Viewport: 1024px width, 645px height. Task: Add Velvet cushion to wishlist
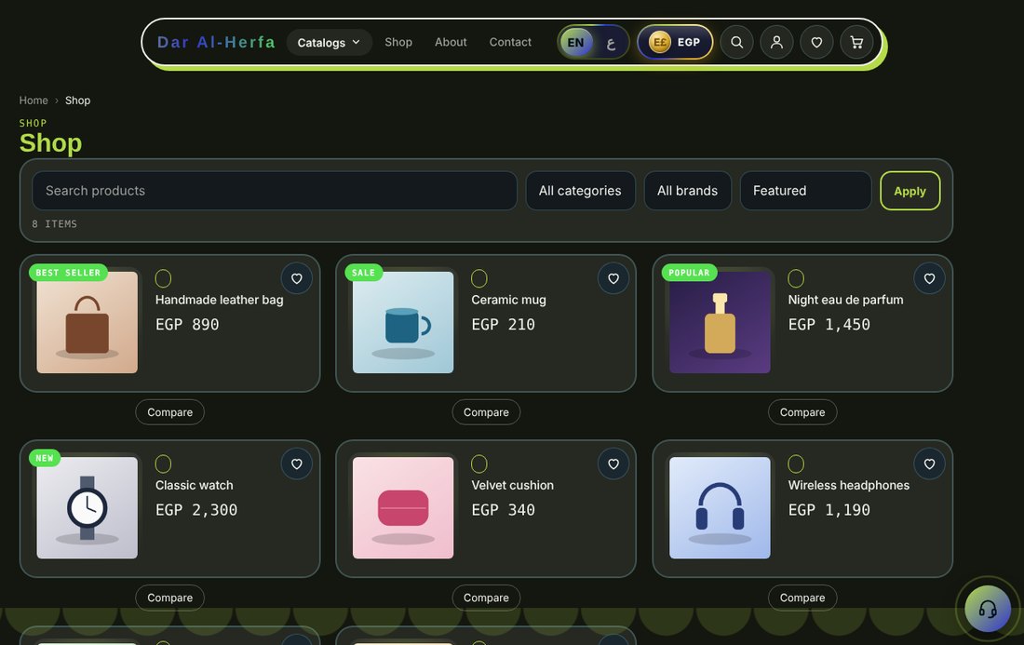coord(613,464)
